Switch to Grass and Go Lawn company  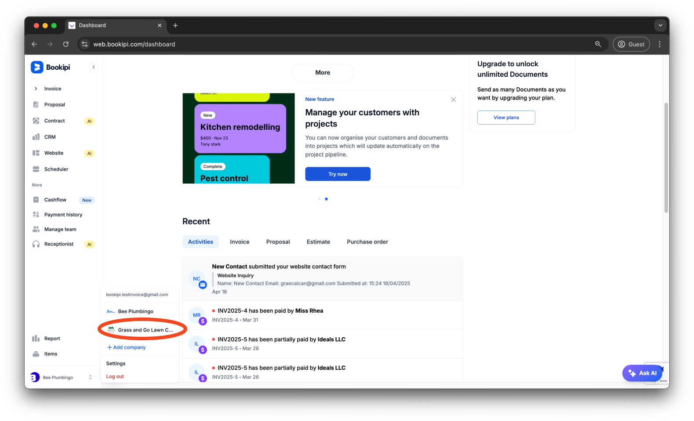pyautogui.click(x=140, y=330)
